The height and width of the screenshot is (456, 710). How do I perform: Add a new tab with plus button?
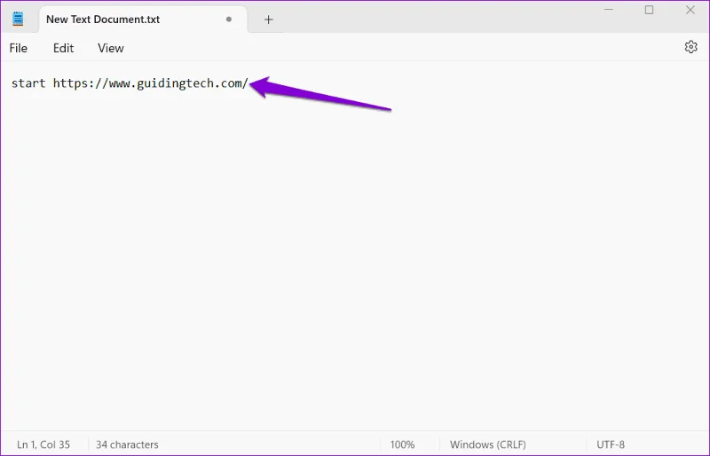(x=269, y=20)
